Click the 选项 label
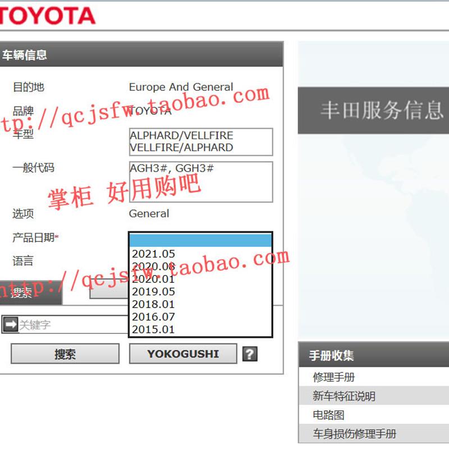 [x=23, y=214]
